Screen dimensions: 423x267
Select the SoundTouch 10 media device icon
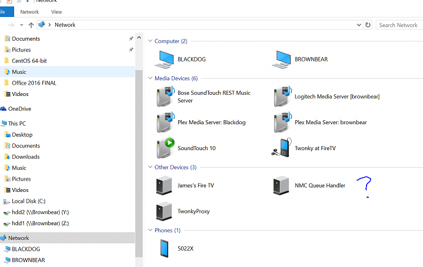[x=165, y=148]
